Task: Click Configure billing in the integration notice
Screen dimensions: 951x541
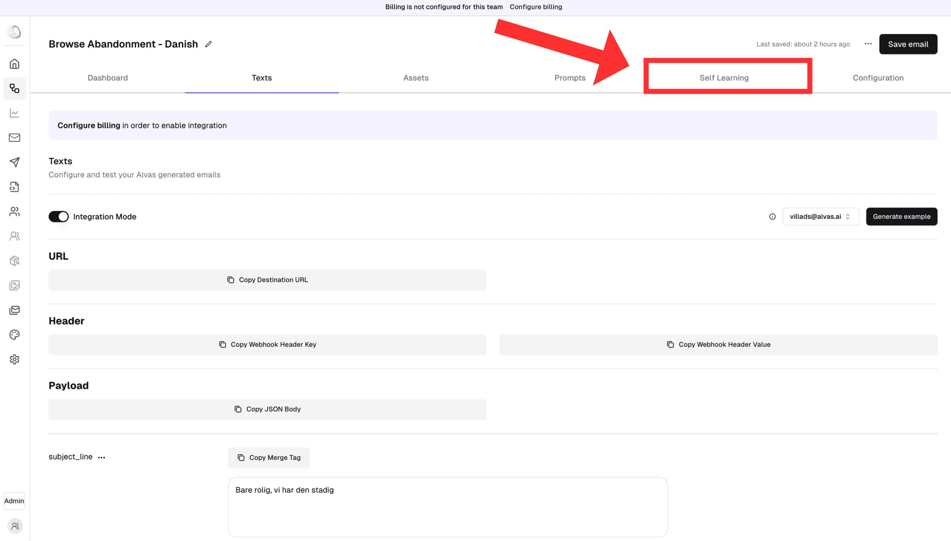Action: coord(89,125)
